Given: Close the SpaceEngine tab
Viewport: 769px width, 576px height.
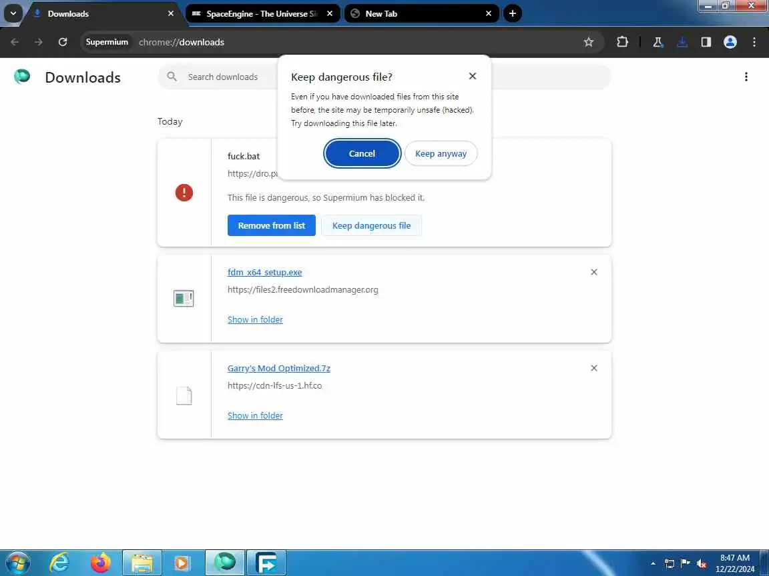Looking at the screenshot, I should (330, 14).
